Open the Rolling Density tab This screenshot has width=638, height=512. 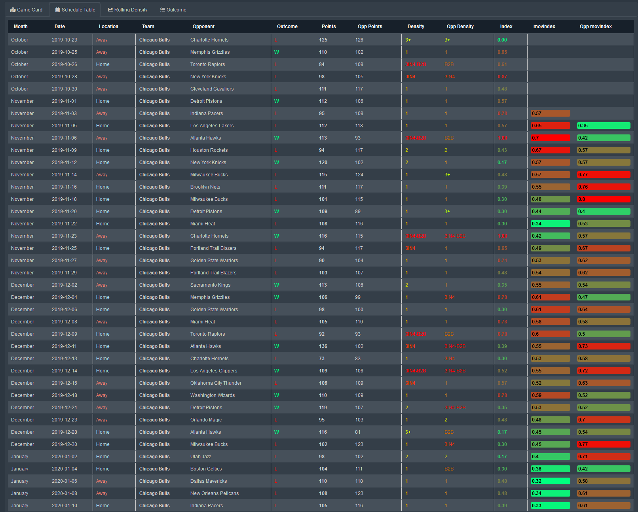click(x=127, y=10)
